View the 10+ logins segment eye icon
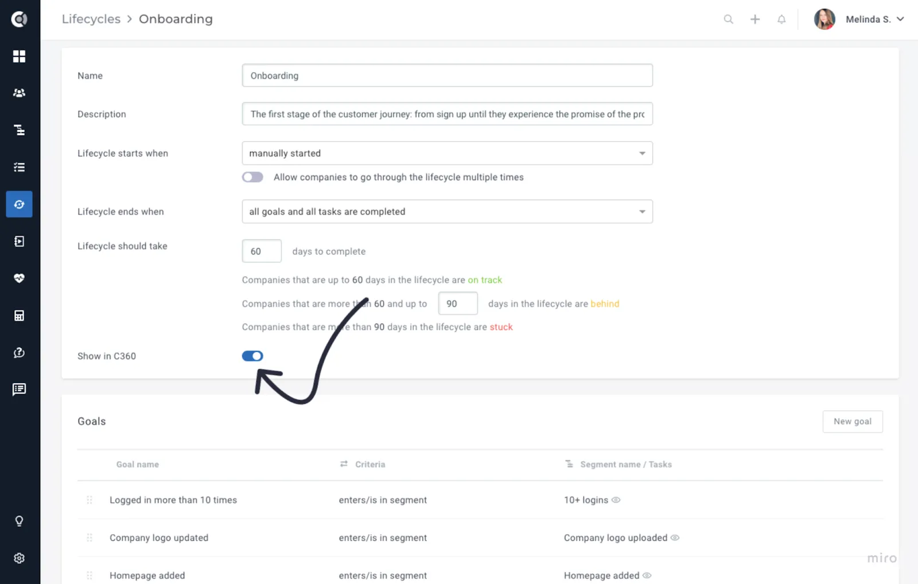This screenshot has height=584, width=918. click(x=616, y=500)
